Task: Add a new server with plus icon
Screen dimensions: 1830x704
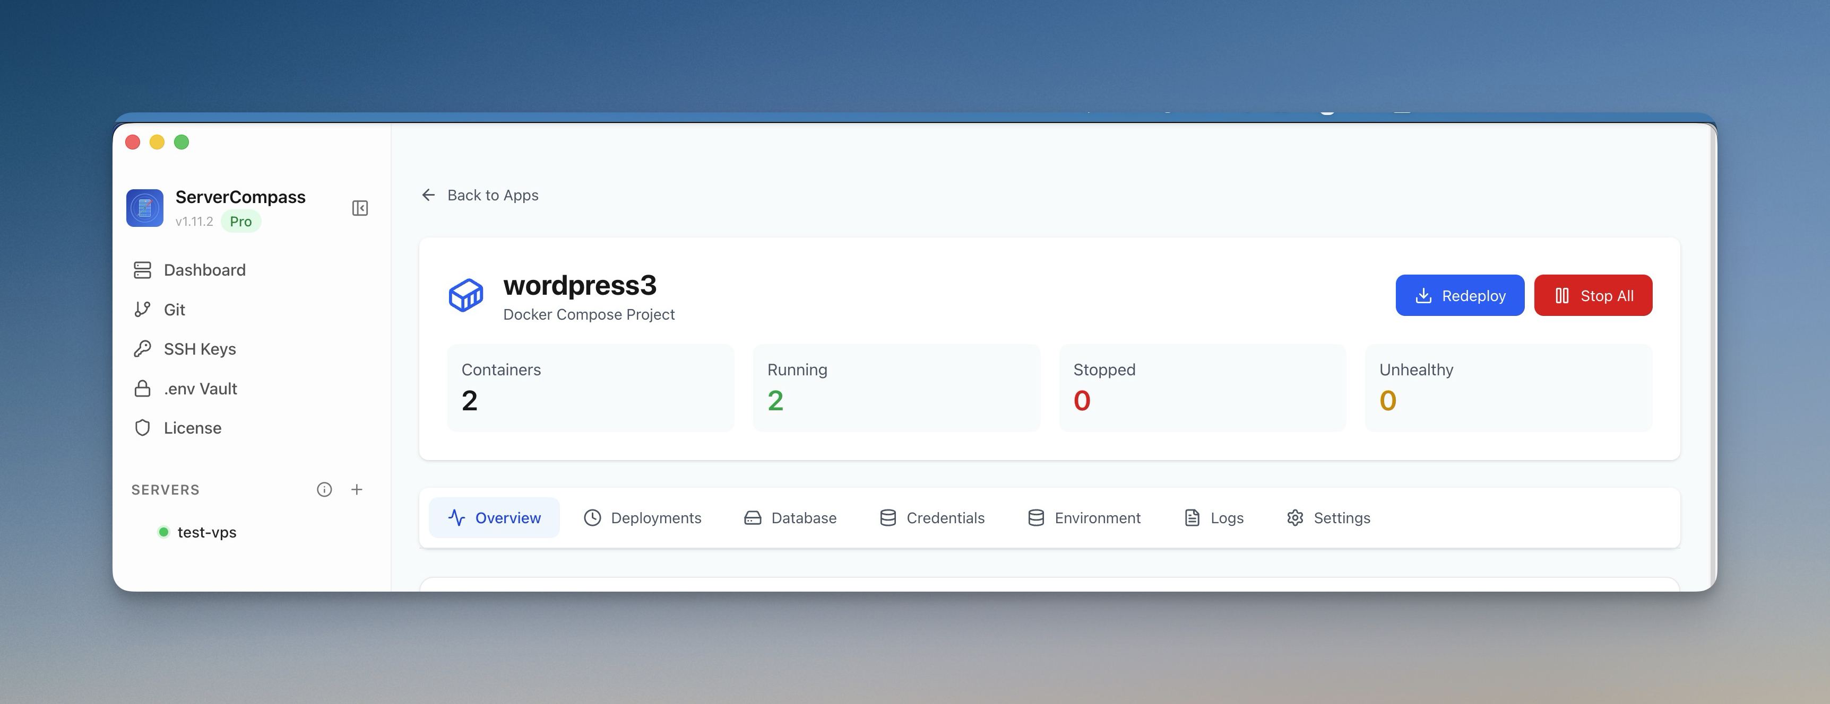Action: (x=357, y=490)
